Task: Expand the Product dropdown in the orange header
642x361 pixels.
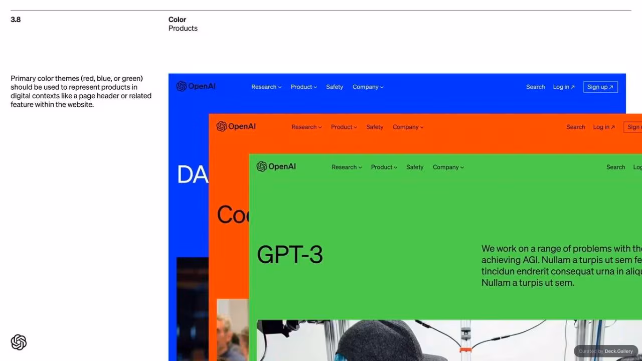Action: 344,127
